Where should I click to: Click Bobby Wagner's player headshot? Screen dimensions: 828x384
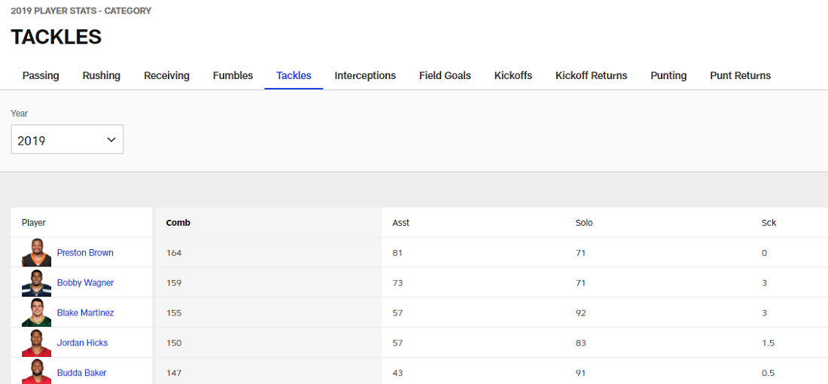click(x=36, y=283)
